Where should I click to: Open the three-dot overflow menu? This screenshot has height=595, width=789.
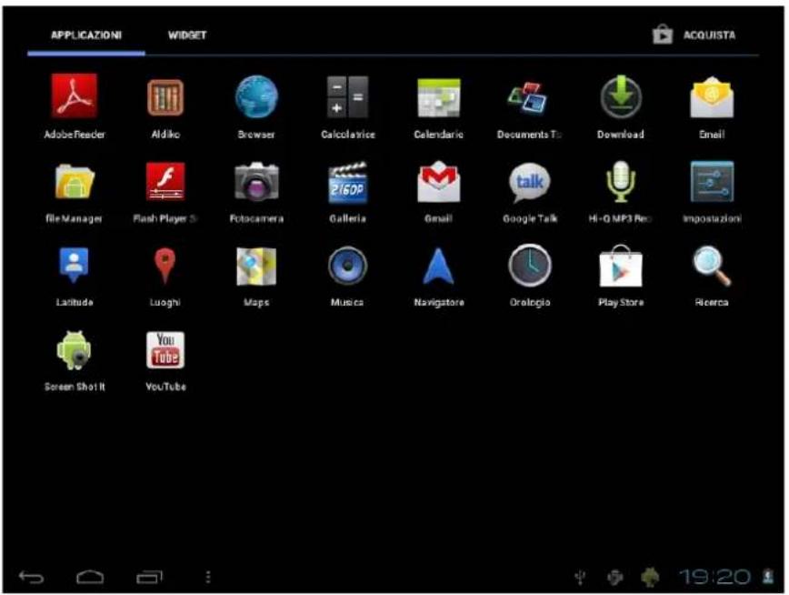(208, 577)
